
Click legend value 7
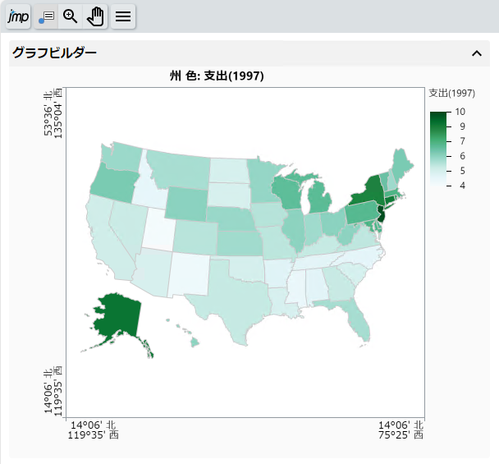(462, 141)
